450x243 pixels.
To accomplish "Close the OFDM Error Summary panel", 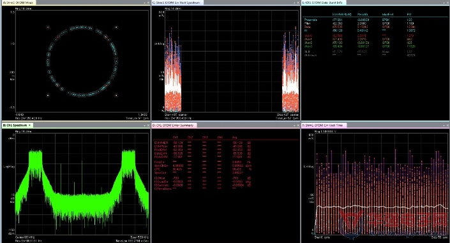I will tap(298, 125).
